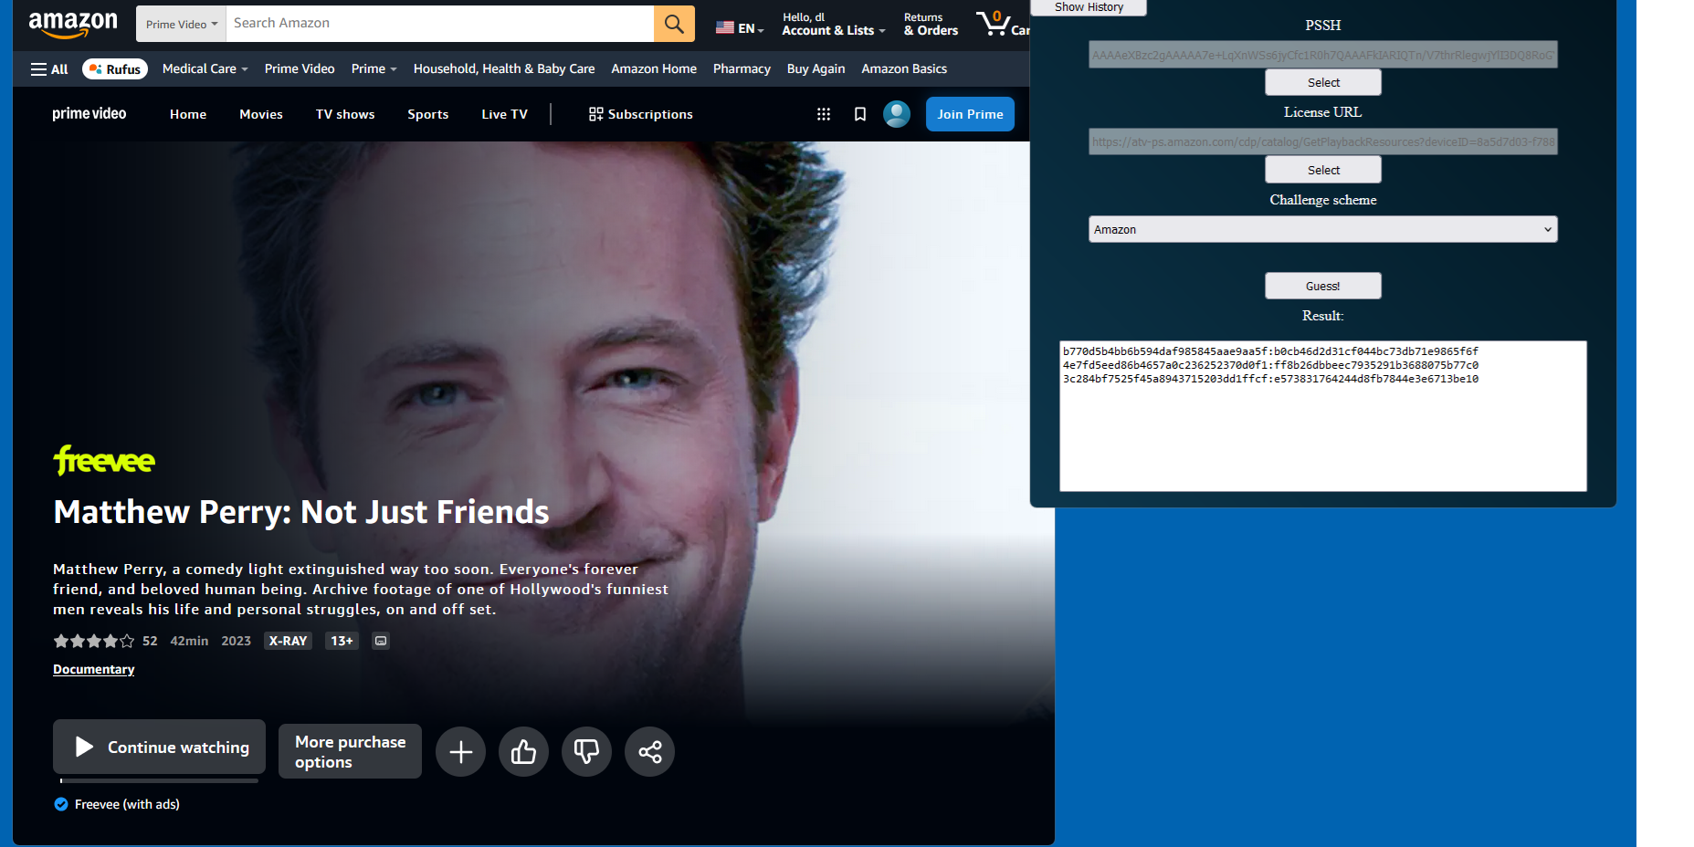
Task: Click Select under the License URL field
Action: pyautogui.click(x=1323, y=170)
